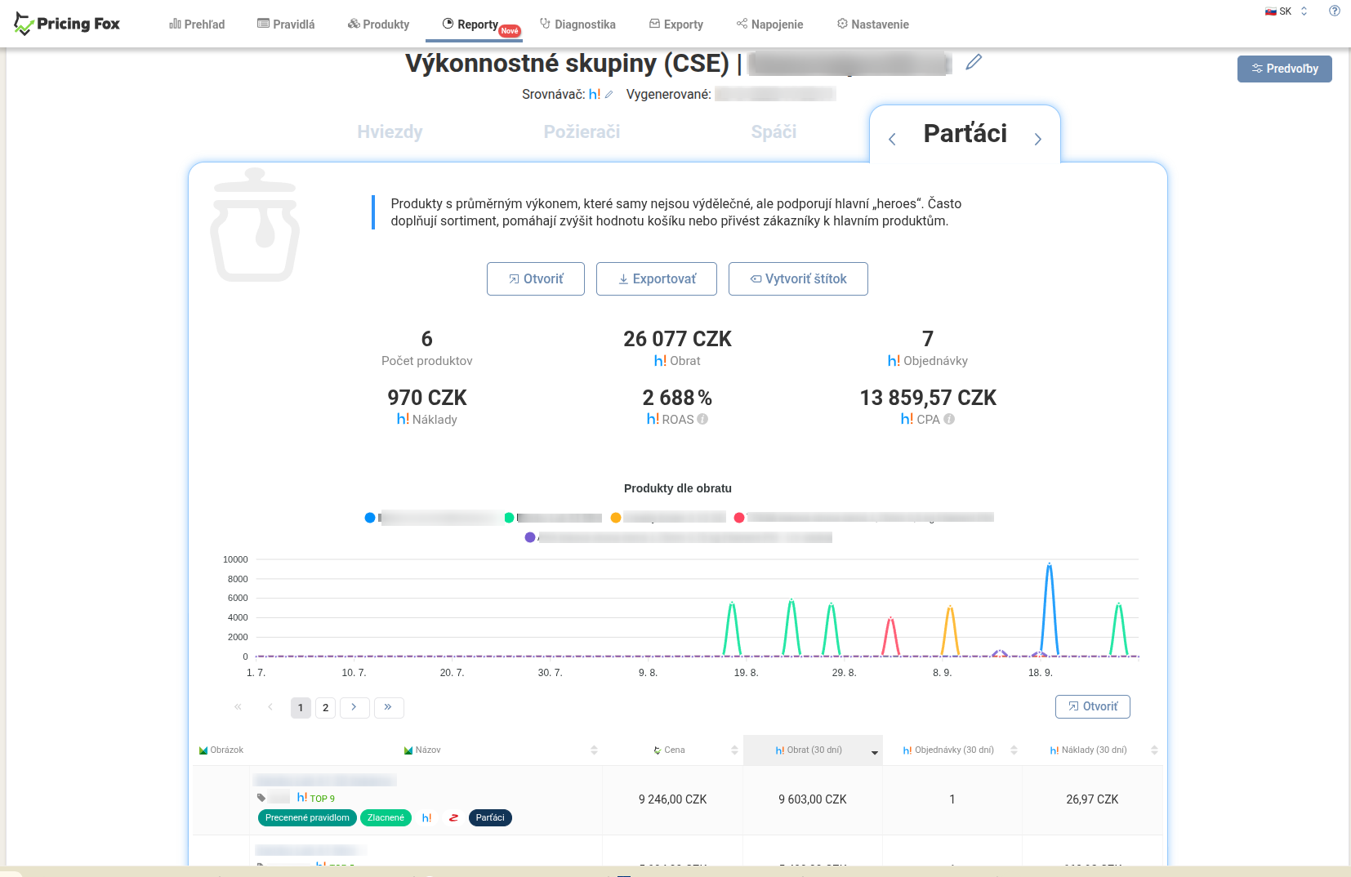Click the ROAS info icon
This screenshot has width=1351, height=877.
coord(702,419)
